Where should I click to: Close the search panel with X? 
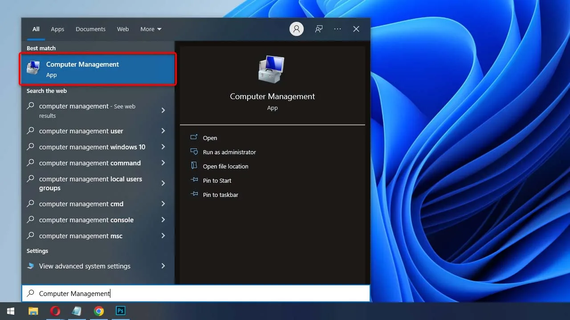pos(356,29)
